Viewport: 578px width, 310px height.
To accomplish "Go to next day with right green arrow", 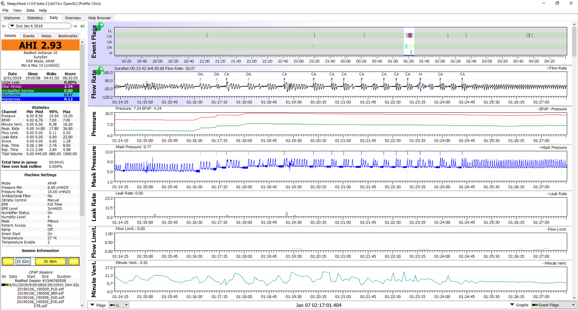I will (x=75, y=26).
